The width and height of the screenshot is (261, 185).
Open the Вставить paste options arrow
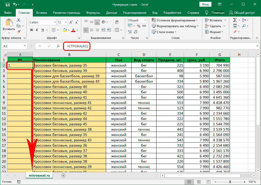click(9, 33)
